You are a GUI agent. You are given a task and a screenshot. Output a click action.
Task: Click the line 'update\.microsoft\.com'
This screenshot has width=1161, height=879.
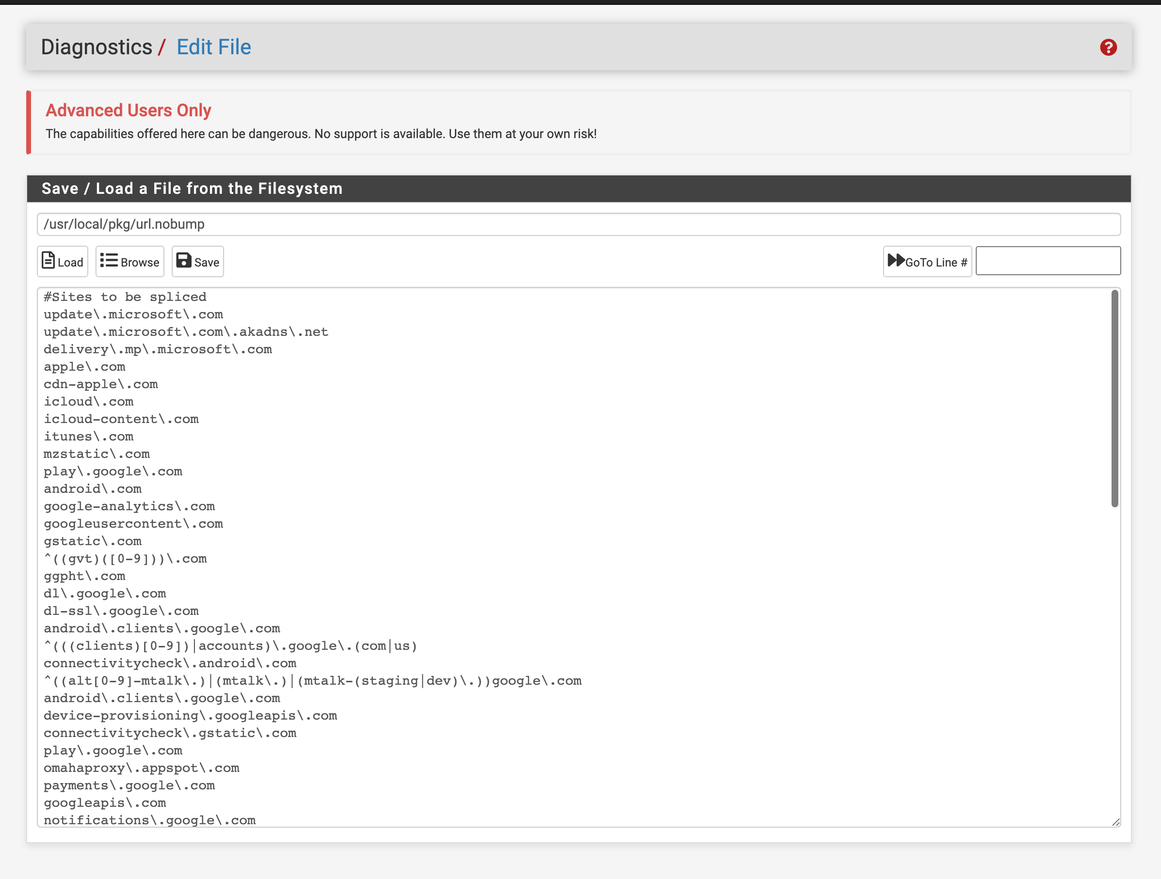point(133,314)
